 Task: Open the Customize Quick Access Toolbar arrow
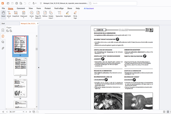coord(41,3)
